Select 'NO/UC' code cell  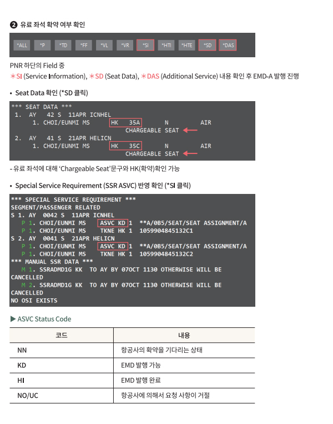tap(61, 396)
